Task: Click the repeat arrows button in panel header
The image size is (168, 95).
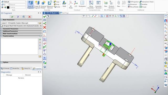Action: point(18,17)
